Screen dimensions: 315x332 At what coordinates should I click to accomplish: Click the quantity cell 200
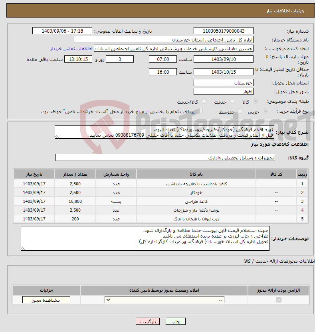coord(75,219)
